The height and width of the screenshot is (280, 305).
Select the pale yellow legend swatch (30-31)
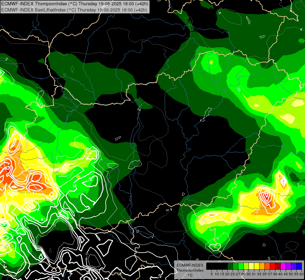251,266
